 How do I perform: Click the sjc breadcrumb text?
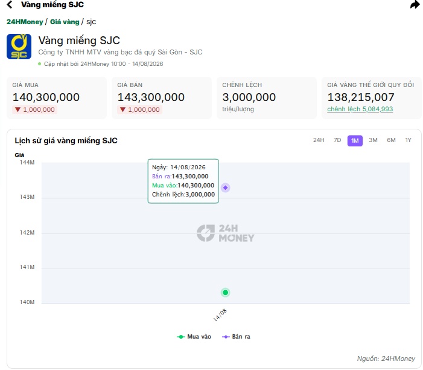pos(91,22)
